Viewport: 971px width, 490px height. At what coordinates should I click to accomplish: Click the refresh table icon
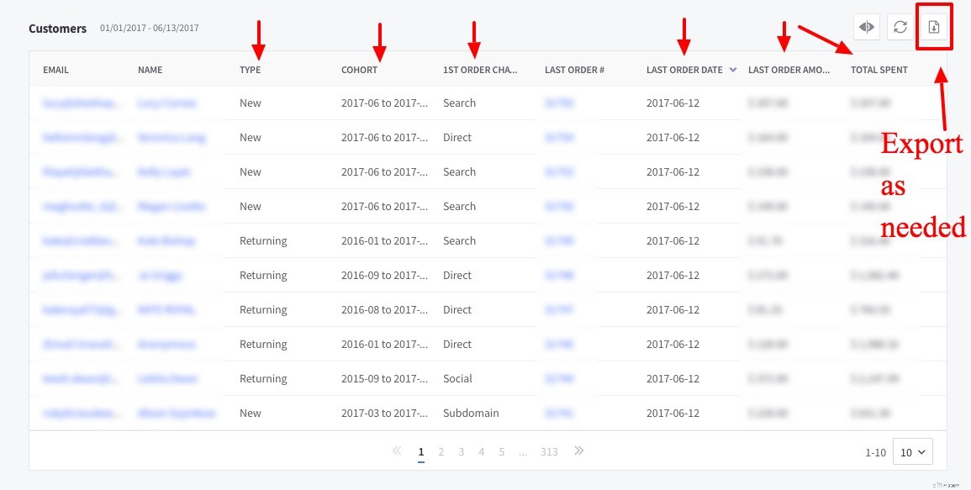[x=900, y=27]
